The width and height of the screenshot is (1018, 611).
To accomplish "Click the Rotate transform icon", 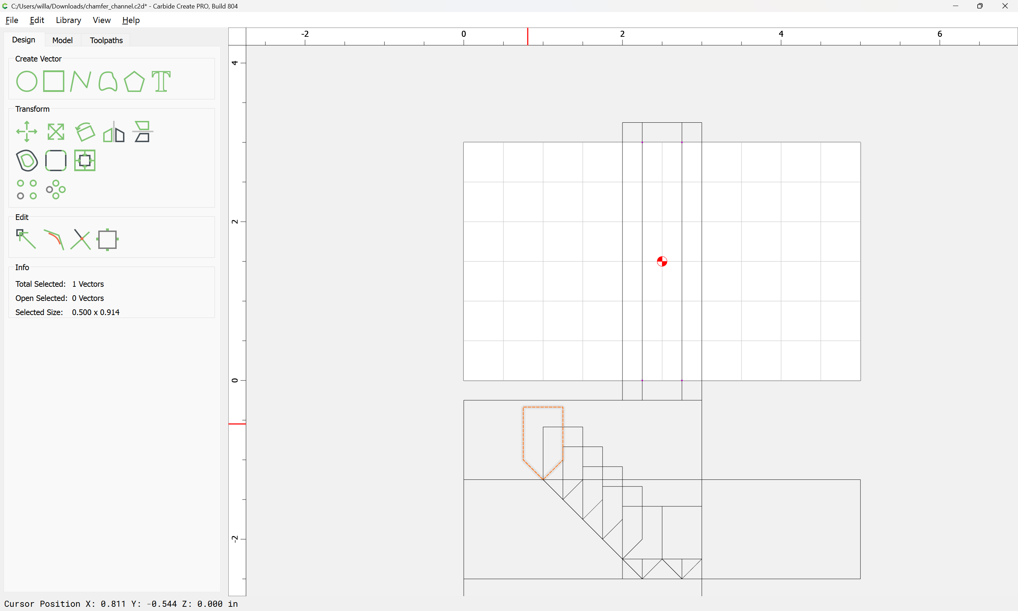I will 85,132.
